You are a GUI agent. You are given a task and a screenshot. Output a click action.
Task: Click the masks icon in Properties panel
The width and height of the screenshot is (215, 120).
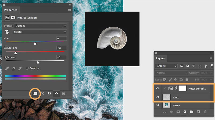coord(13,18)
